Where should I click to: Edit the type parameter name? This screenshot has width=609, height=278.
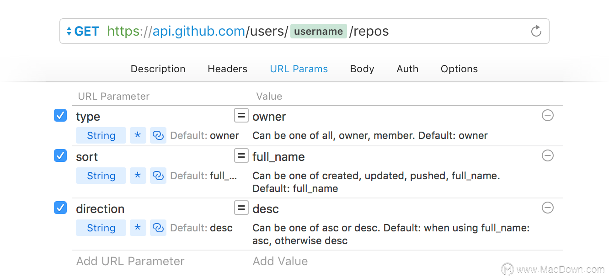[88, 117]
